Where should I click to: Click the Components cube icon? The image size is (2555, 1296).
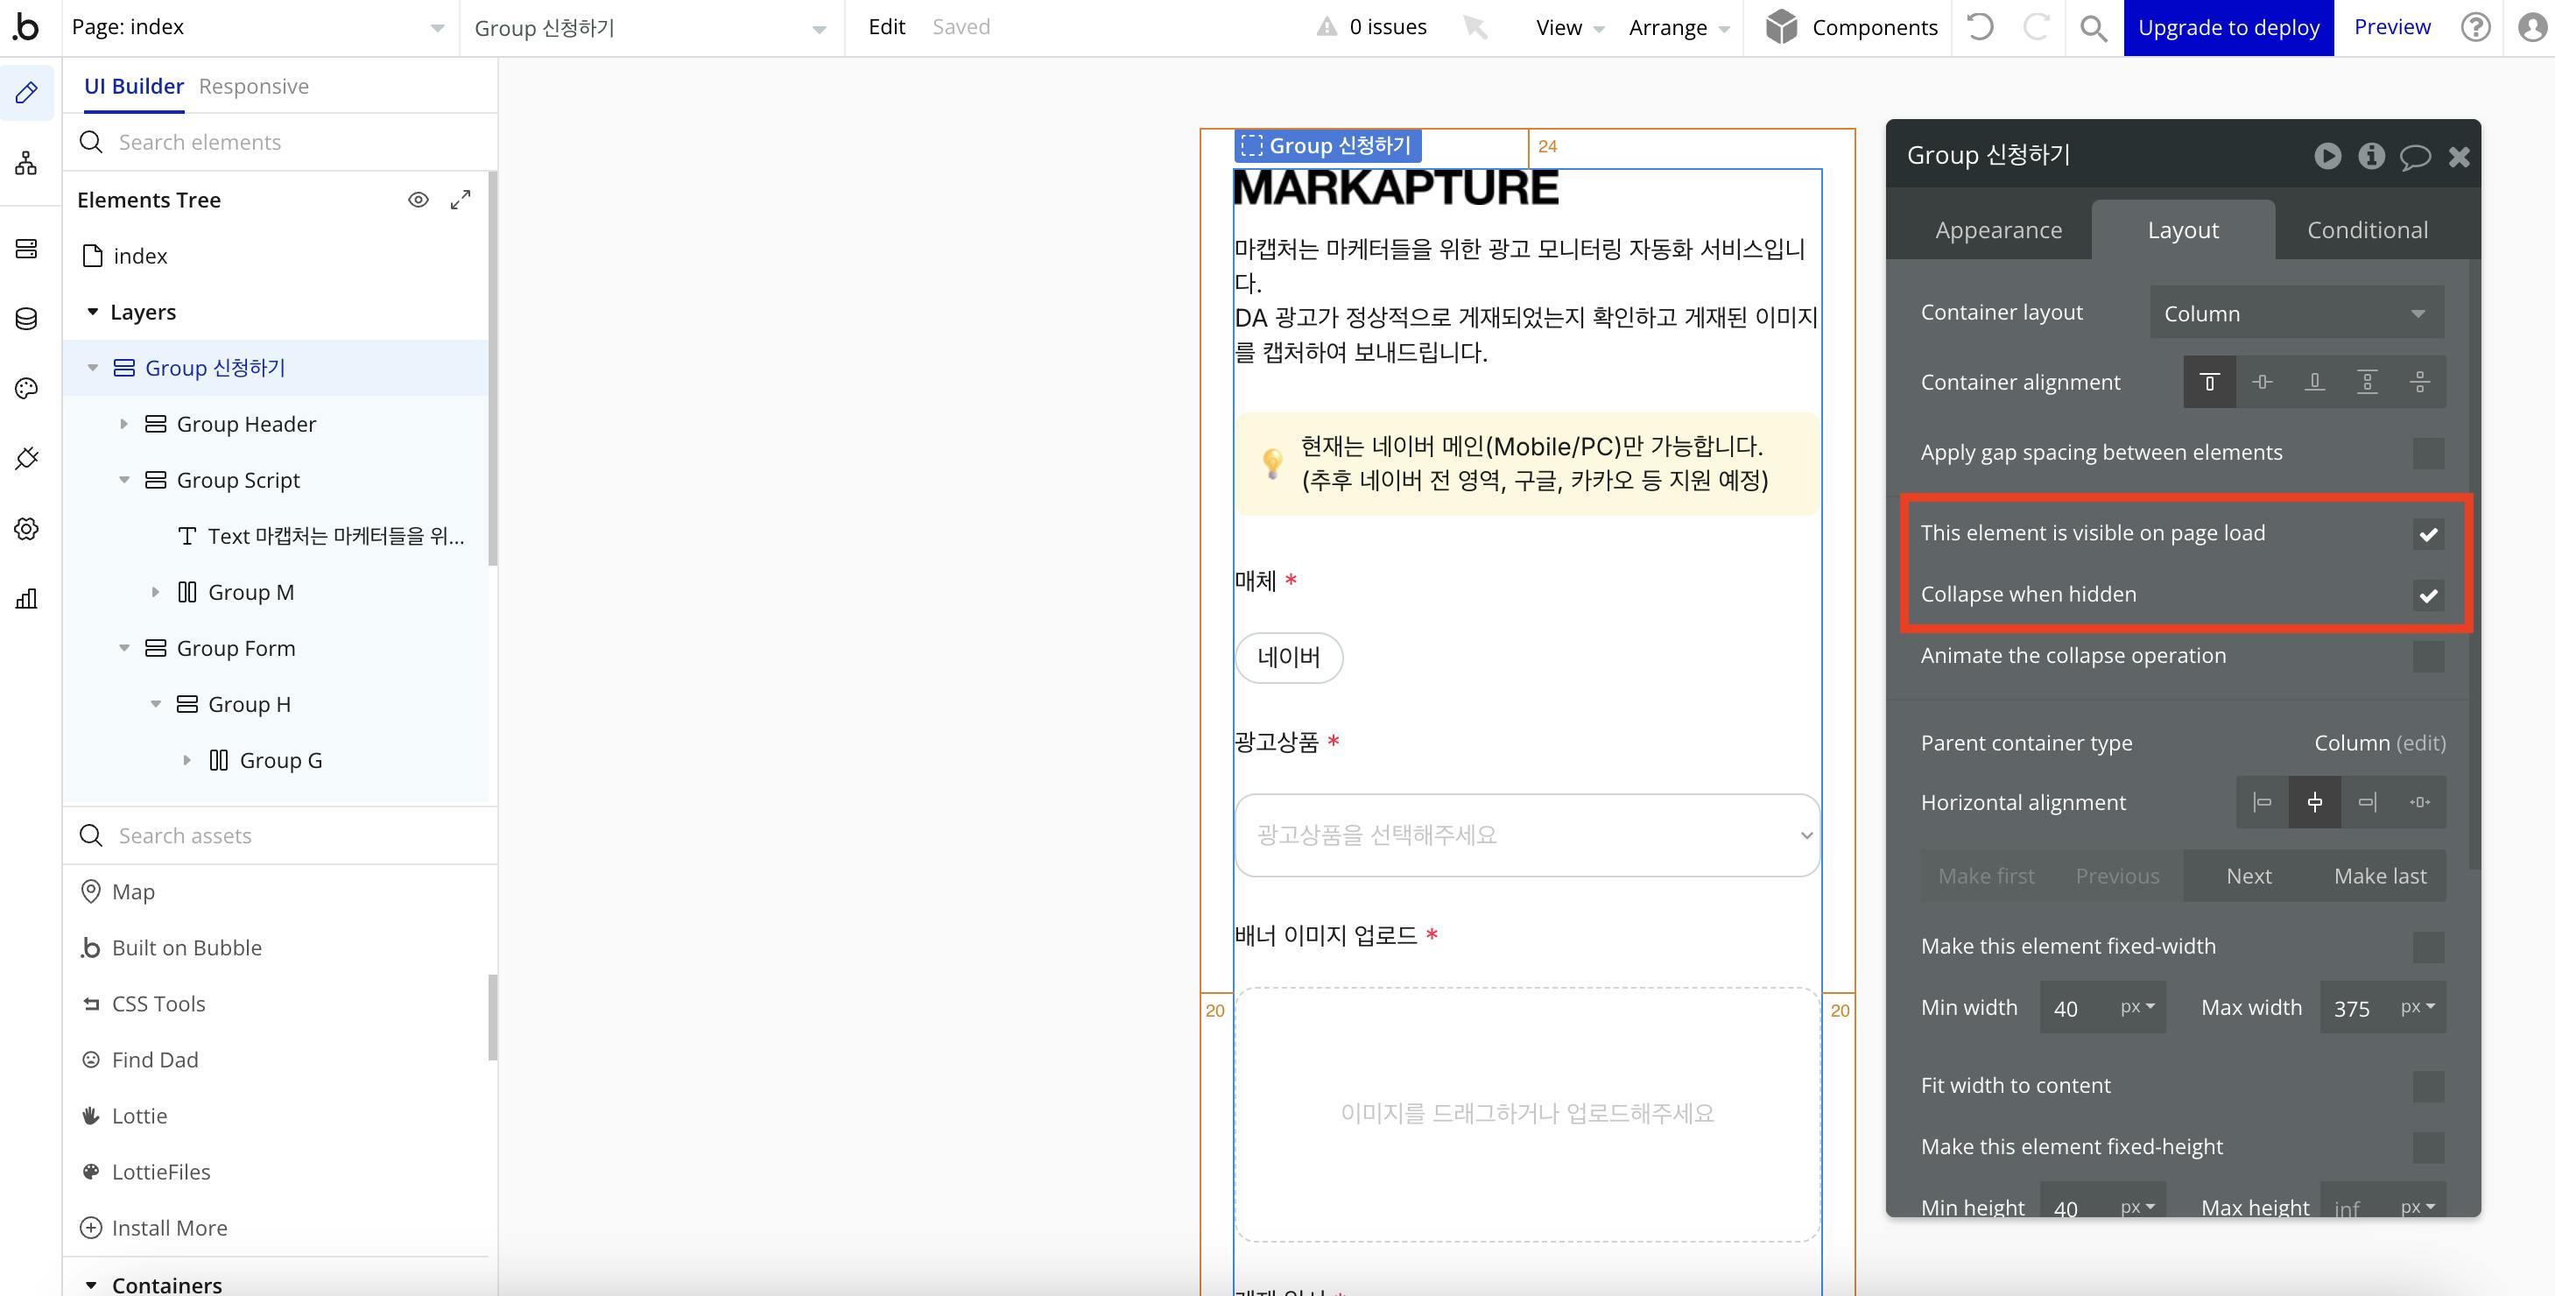coord(1781,27)
